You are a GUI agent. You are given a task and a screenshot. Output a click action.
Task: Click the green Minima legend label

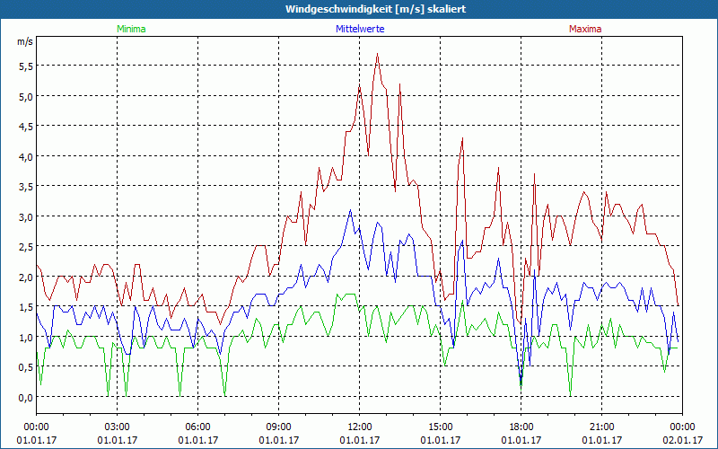pos(131,29)
